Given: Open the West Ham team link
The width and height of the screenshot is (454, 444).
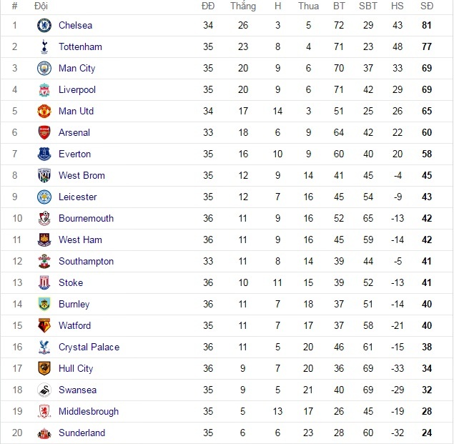Looking at the screenshot, I should 80,240.
